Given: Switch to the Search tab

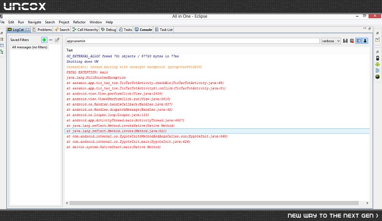Looking at the screenshot, I should point(62,30).
